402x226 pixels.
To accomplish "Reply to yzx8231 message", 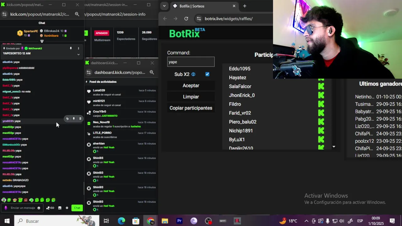I will (67, 119).
